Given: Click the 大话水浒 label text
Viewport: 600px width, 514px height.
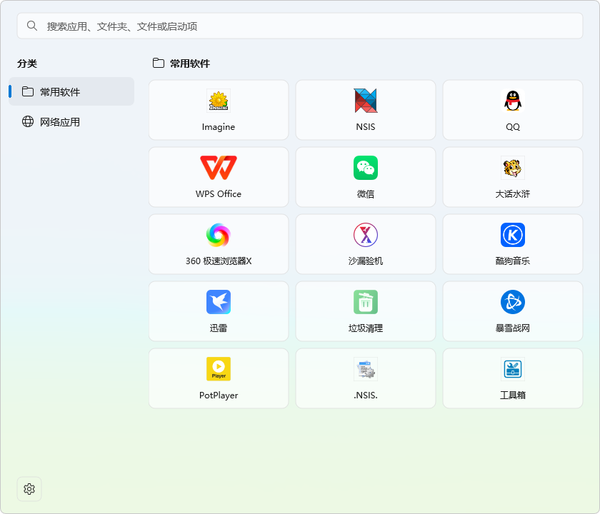Looking at the screenshot, I should (513, 194).
